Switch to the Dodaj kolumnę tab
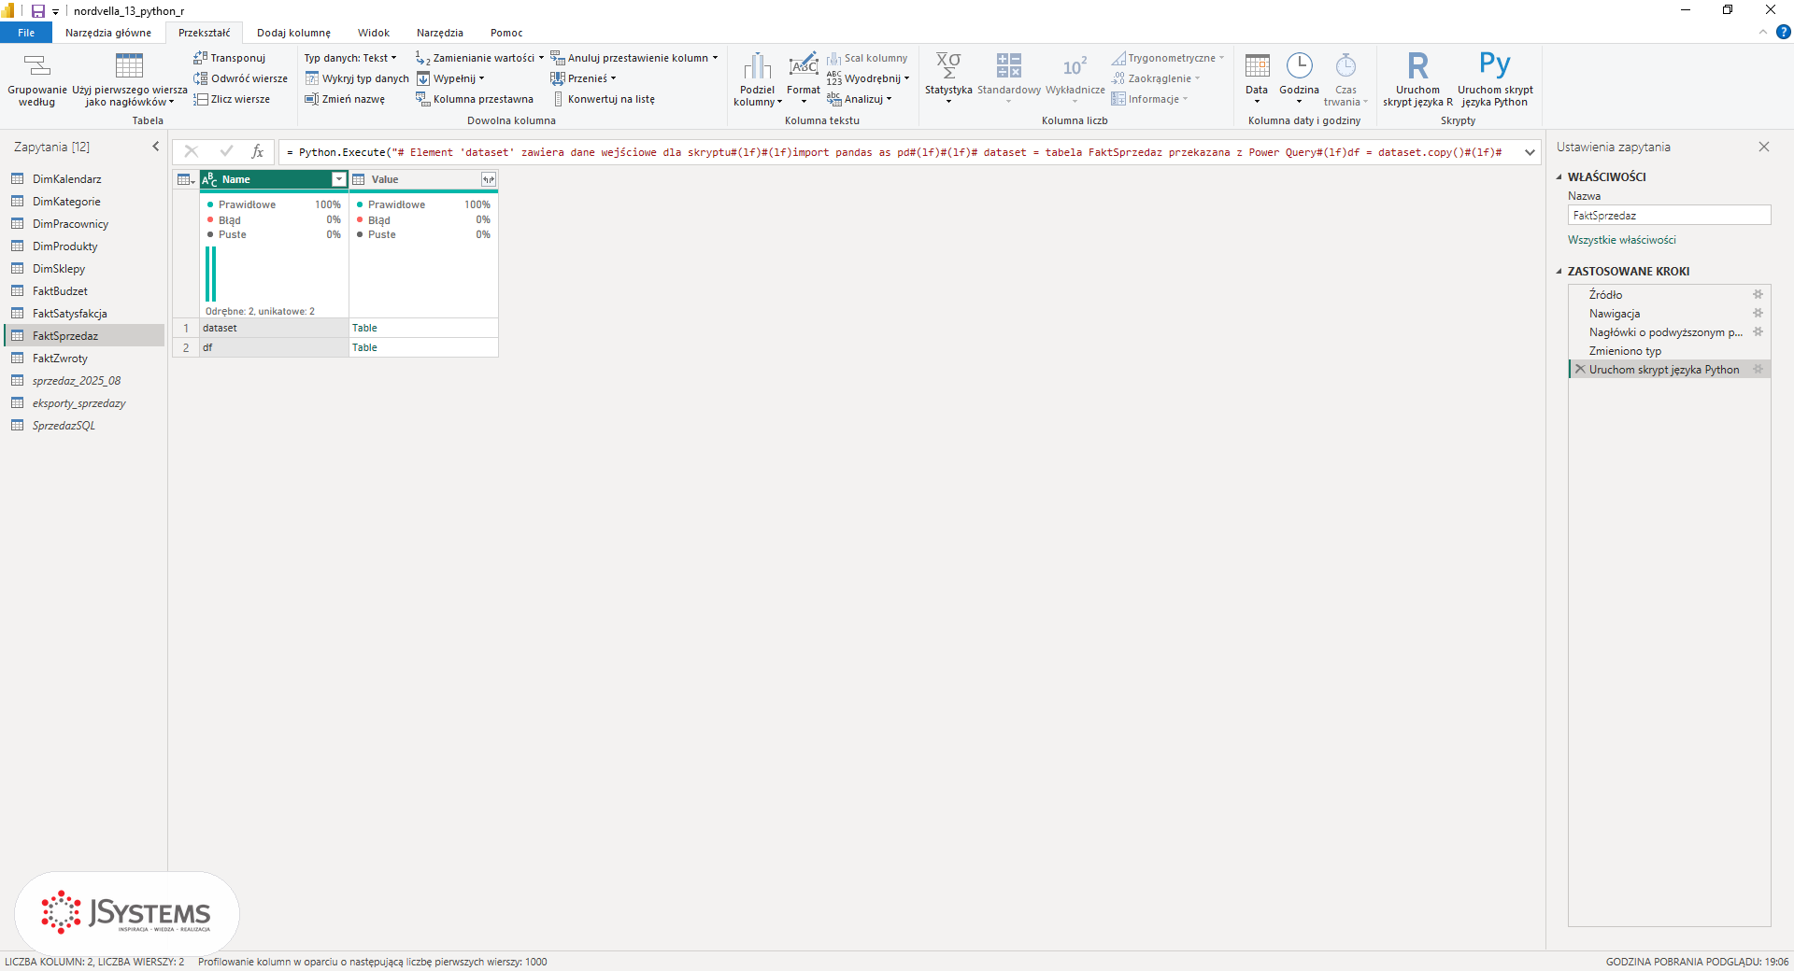1794x971 pixels. click(293, 33)
